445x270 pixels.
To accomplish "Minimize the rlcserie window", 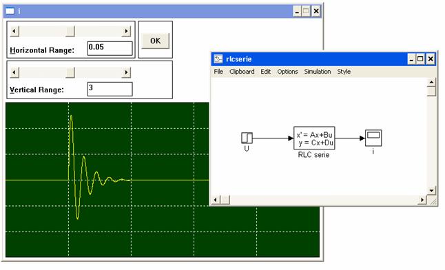I will click(x=411, y=59).
